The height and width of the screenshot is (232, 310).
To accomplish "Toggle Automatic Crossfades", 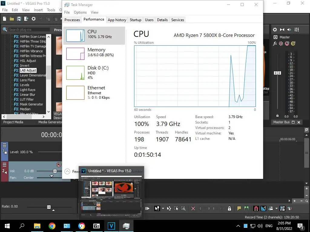I will pos(263,208).
